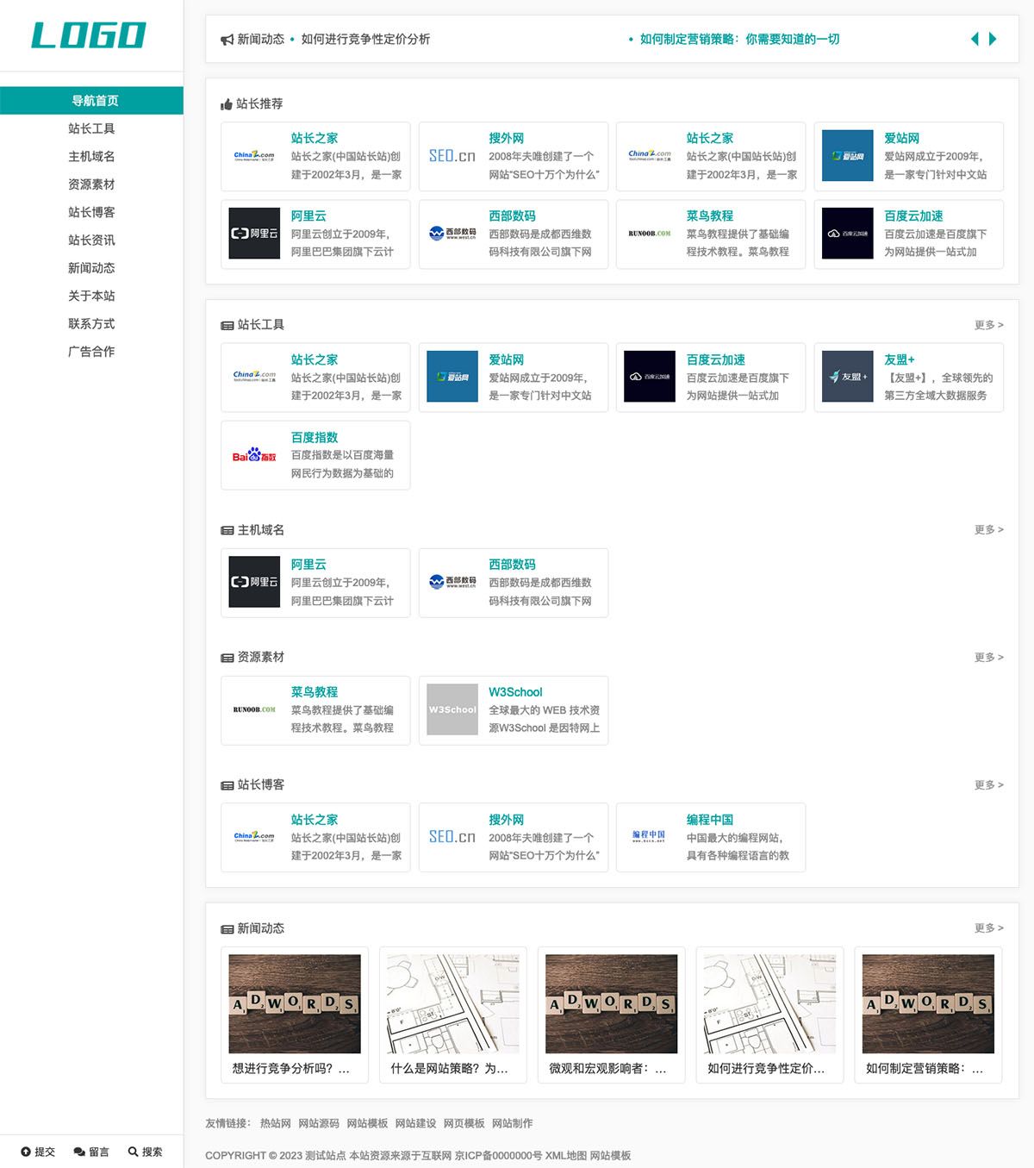
Task: Click the next news arrow icon
Action: click(993, 39)
